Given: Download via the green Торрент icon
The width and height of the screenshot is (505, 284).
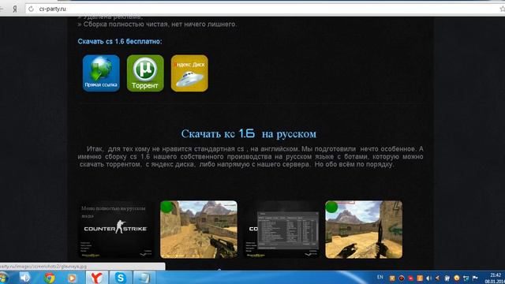Looking at the screenshot, I should 145,73.
